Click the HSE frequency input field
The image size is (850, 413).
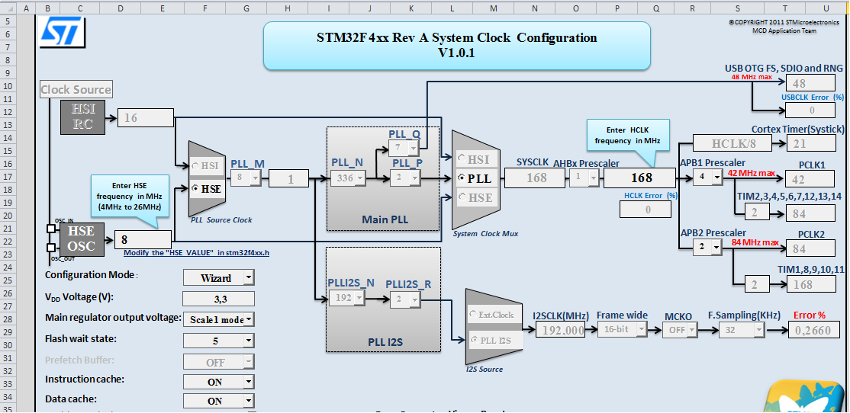pos(143,239)
